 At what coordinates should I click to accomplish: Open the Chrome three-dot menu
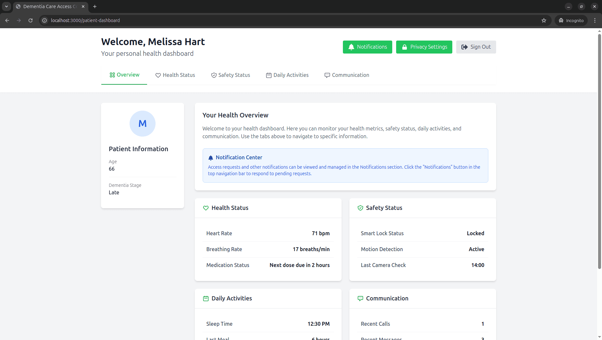[x=595, y=20]
